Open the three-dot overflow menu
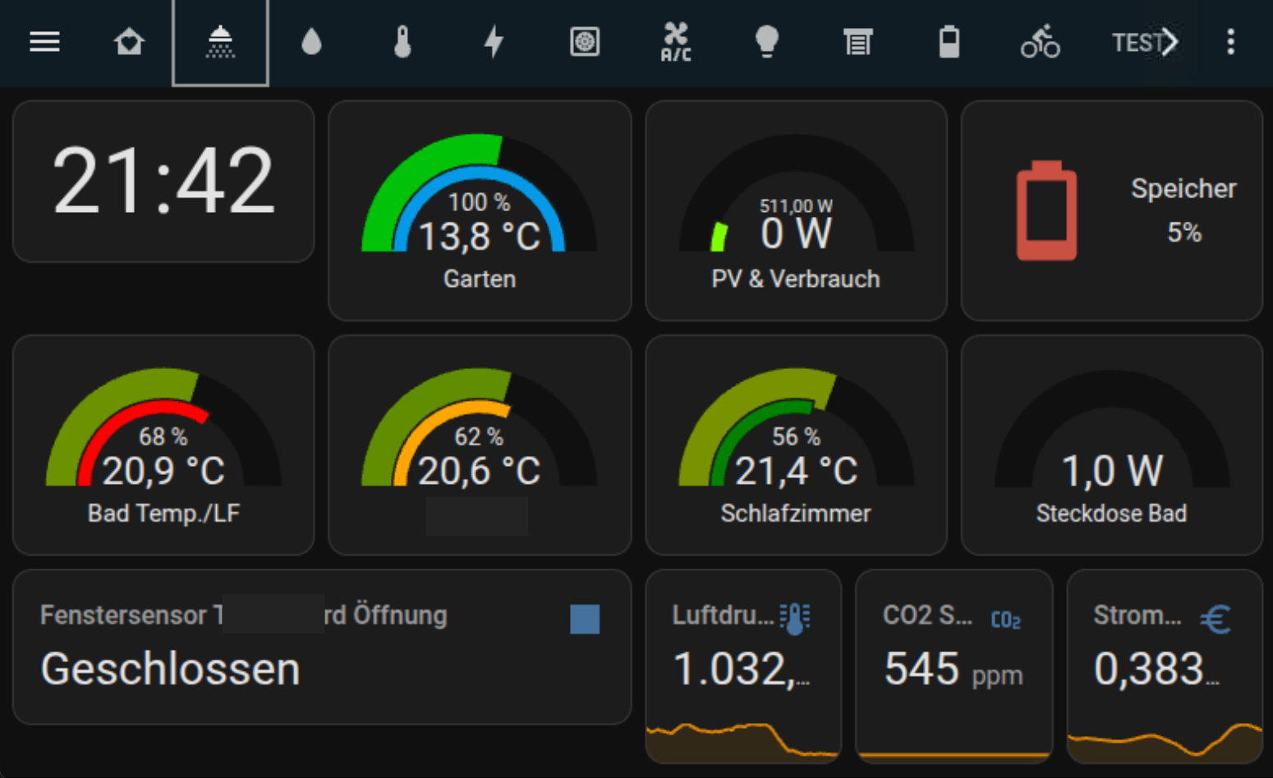Viewport: 1273px width, 778px height. pos(1229,42)
